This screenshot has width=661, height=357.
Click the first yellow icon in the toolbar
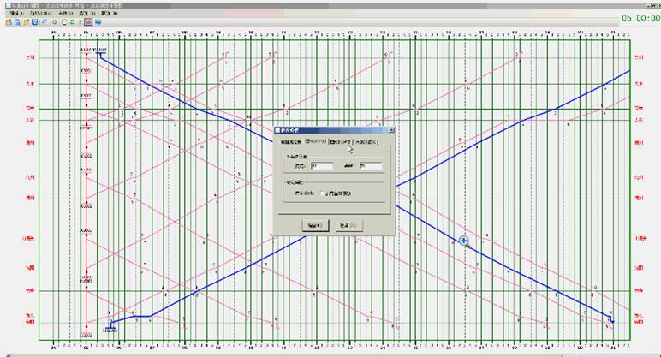pyautogui.click(x=8, y=22)
